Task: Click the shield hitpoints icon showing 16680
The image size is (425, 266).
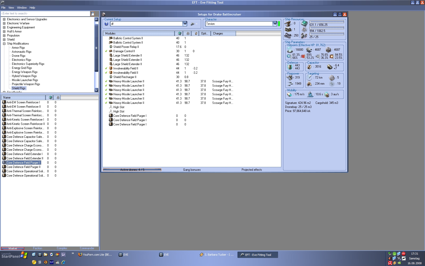Action: click(290, 50)
